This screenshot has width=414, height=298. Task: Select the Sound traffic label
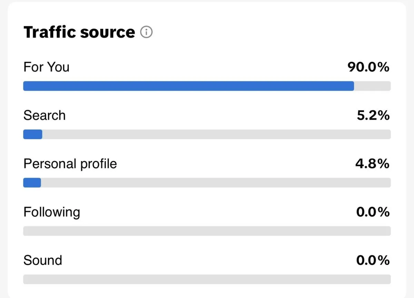[42, 260]
